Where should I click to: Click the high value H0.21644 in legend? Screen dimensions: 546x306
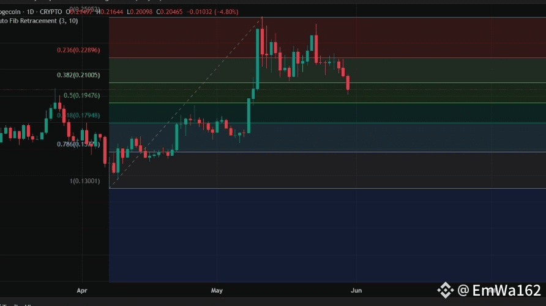(x=110, y=12)
